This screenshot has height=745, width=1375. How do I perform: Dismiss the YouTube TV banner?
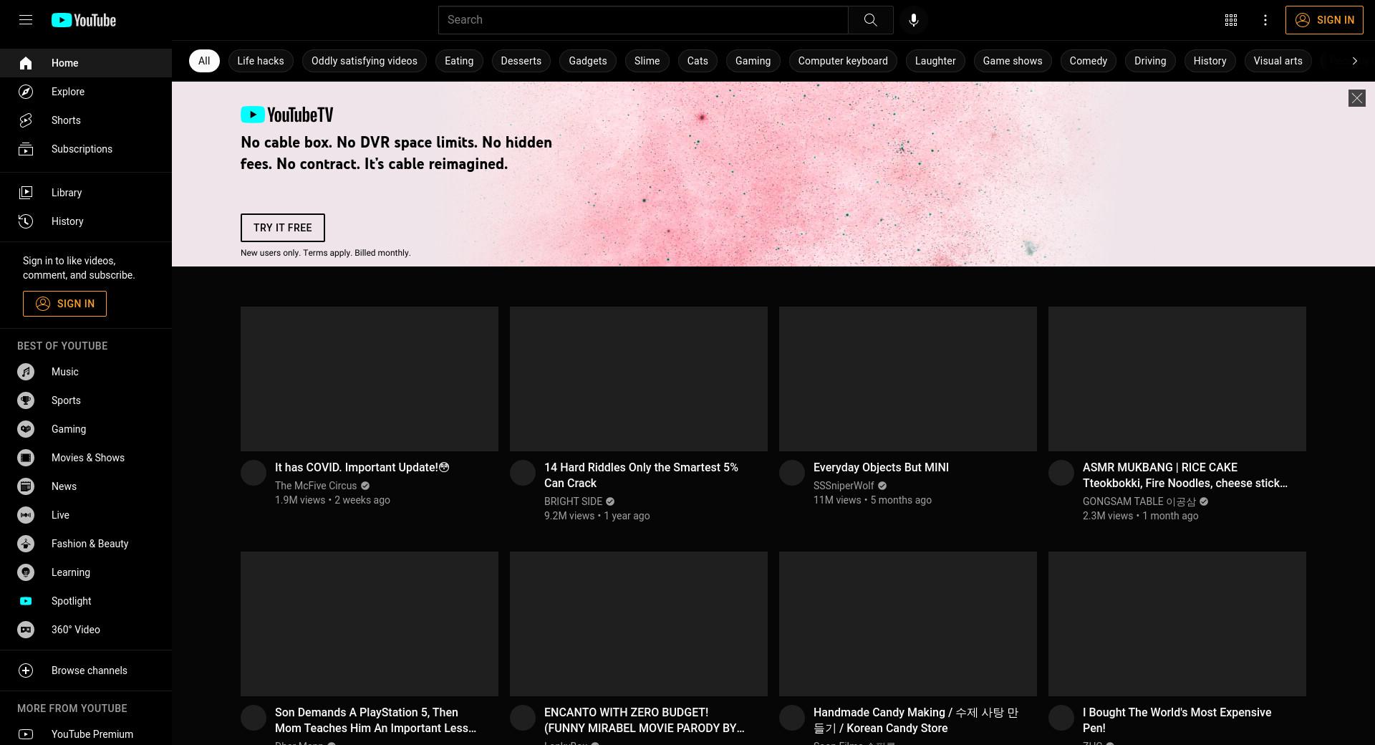point(1356,98)
